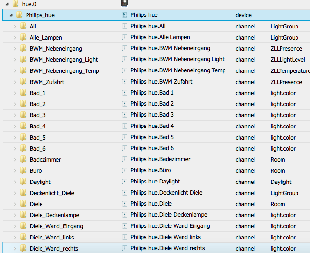The image size is (310, 253).
Task: Click the Bad_4 folder icon
Action: click(x=23, y=126)
